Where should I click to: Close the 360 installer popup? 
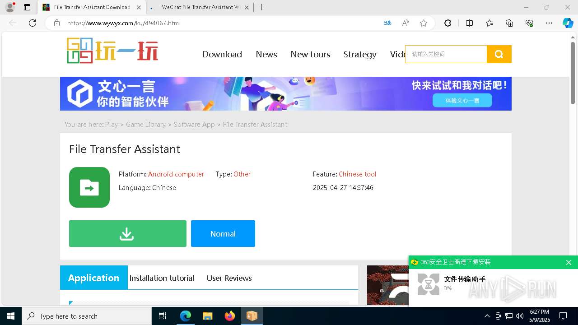click(569, 262)
